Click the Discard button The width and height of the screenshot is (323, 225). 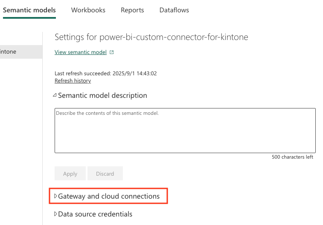coord(105,174)
